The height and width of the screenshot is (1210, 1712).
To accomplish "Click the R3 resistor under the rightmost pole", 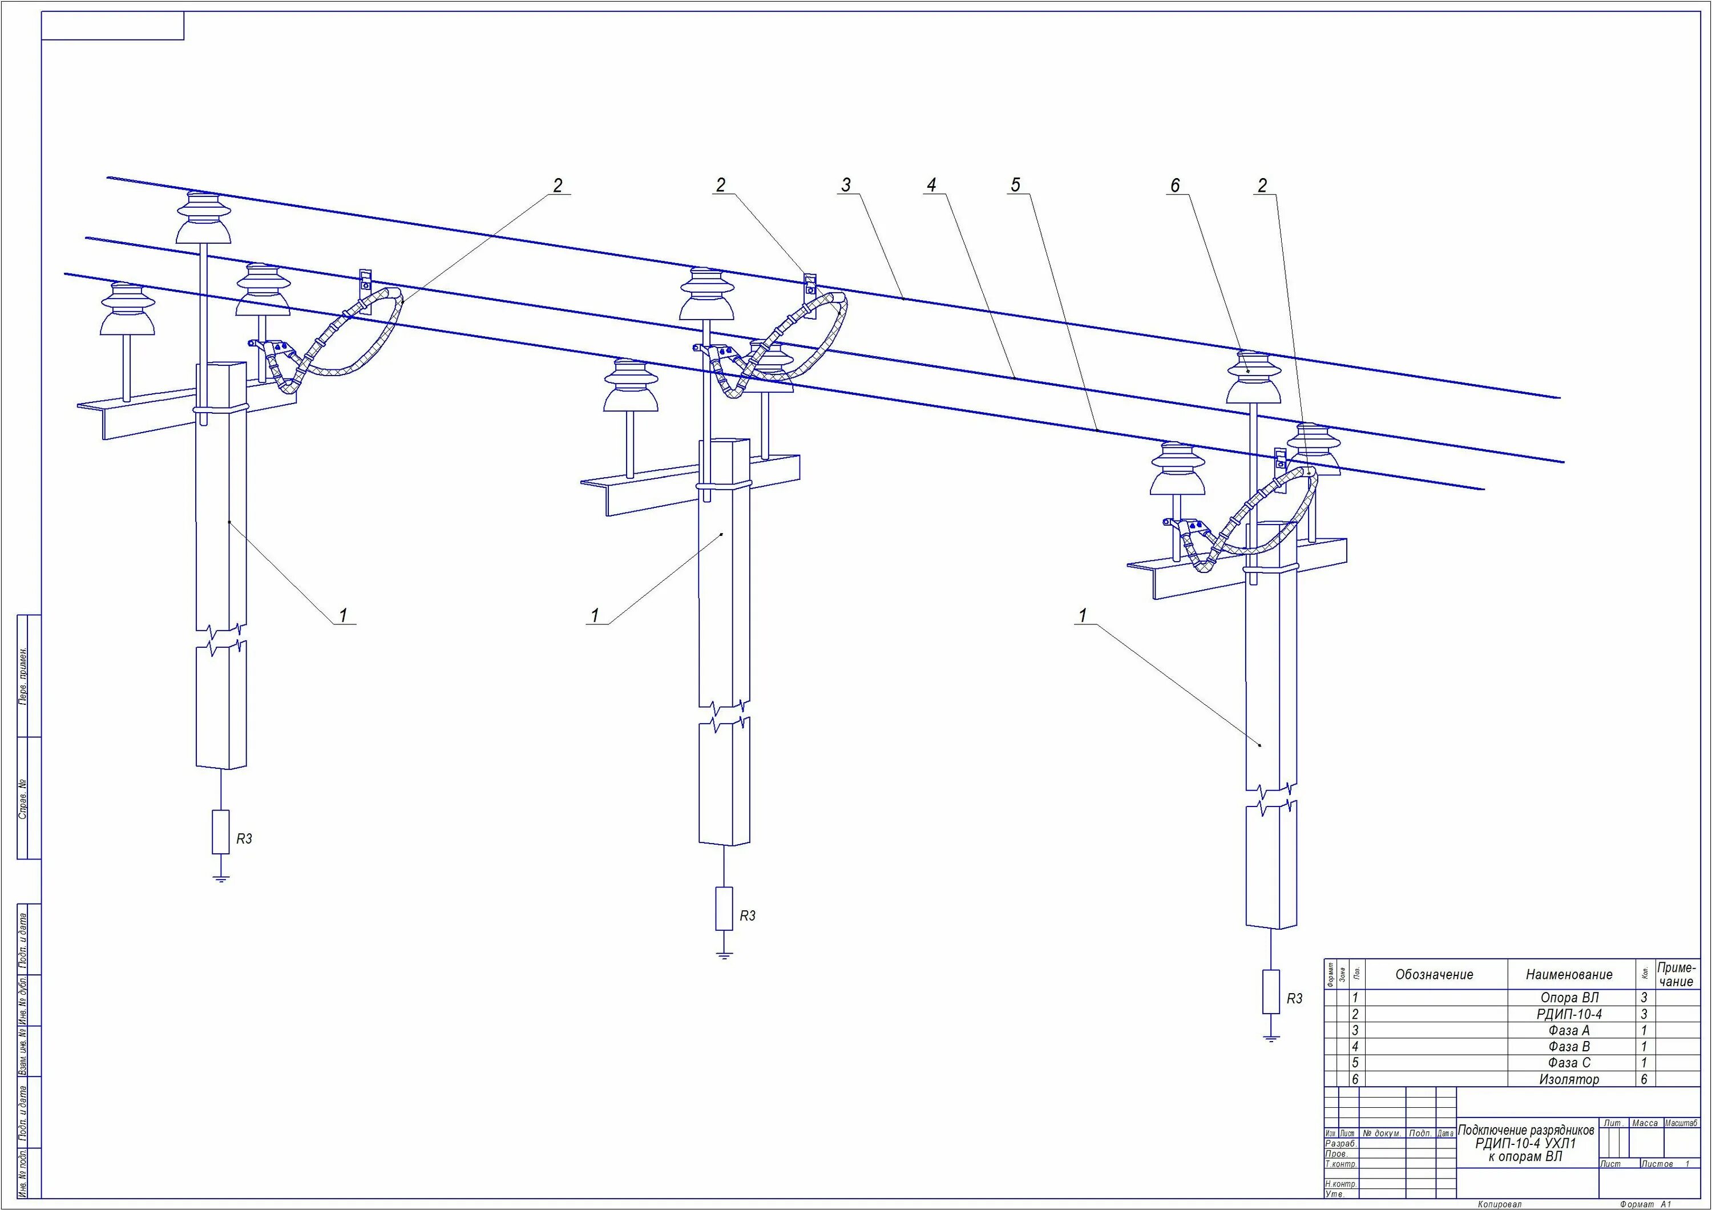I will (x=1270, y=991).
